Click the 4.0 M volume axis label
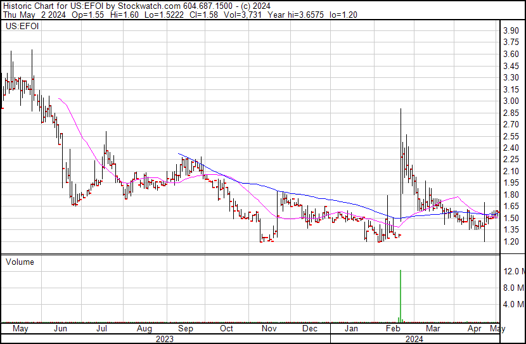Viewport: 526px width, 344px height. point(512,304)
